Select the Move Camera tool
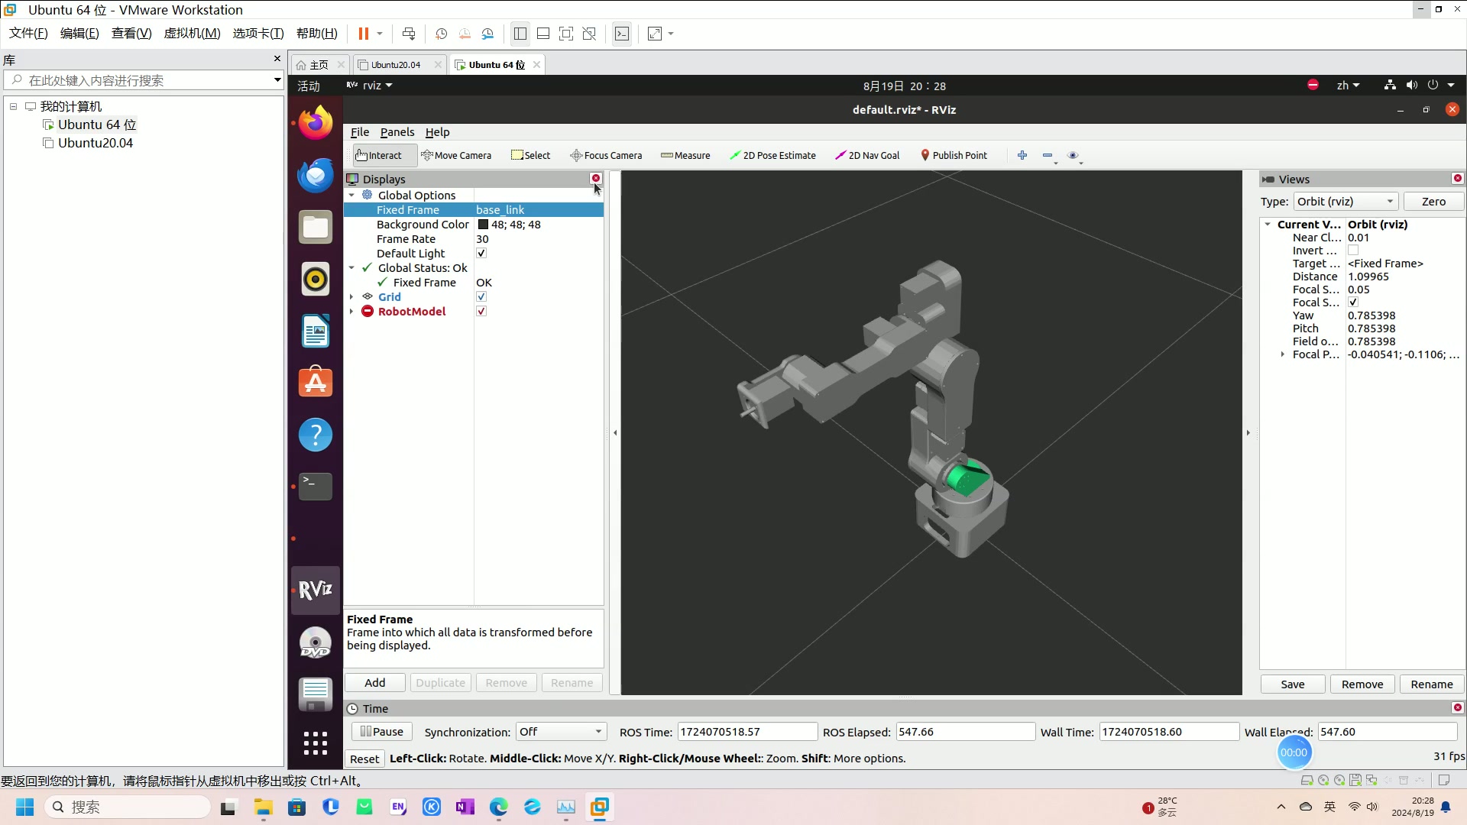1467x825 pixels. (x=456, y=155)
